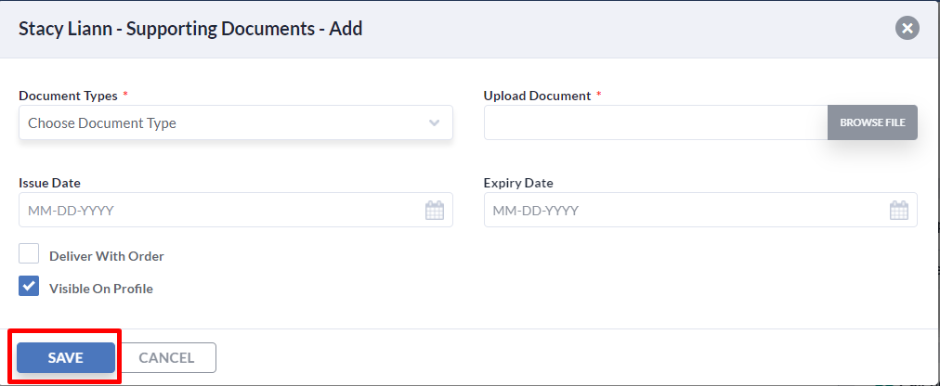Click the Visible On Profile label text
Viewport: 940px width, 386px height.
point(101,289)
